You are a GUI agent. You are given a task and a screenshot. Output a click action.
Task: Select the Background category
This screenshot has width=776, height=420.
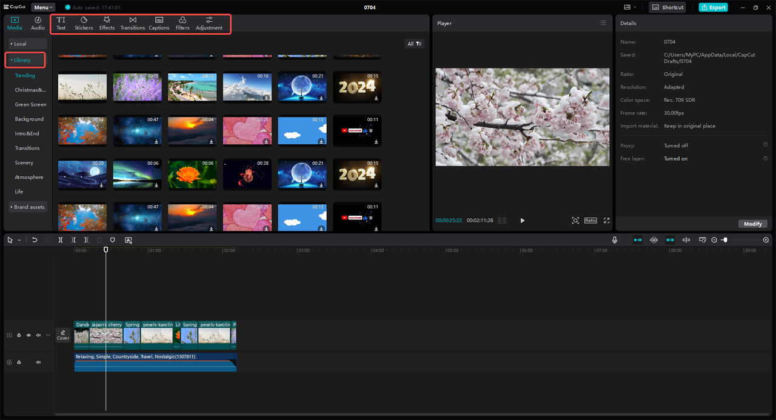pyautogui.click(x=29, y=119)
